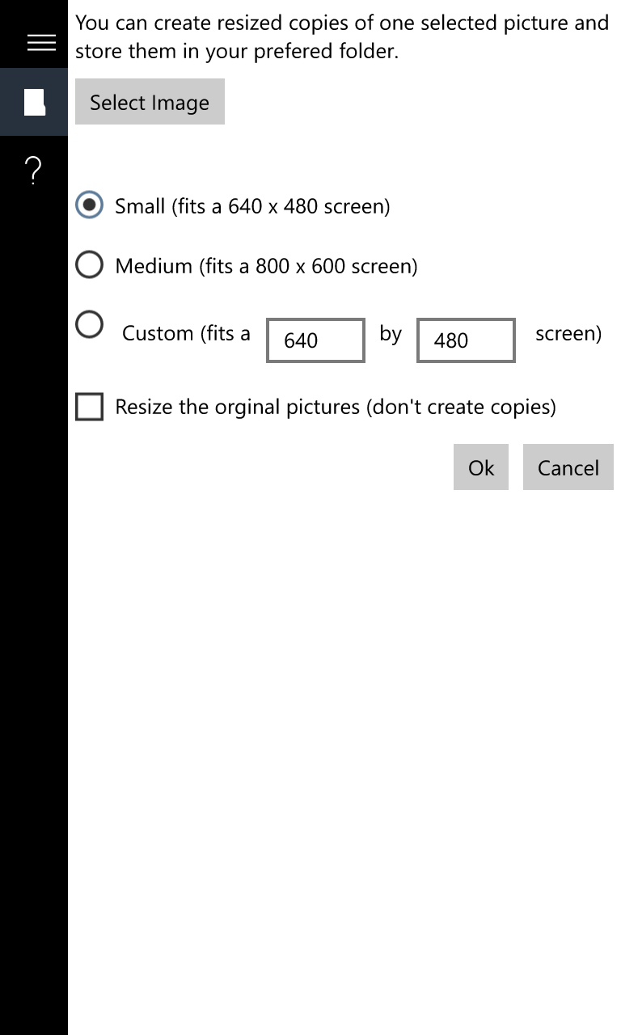
Task: Choose the Custom size radio button
Action: [89, 324]
